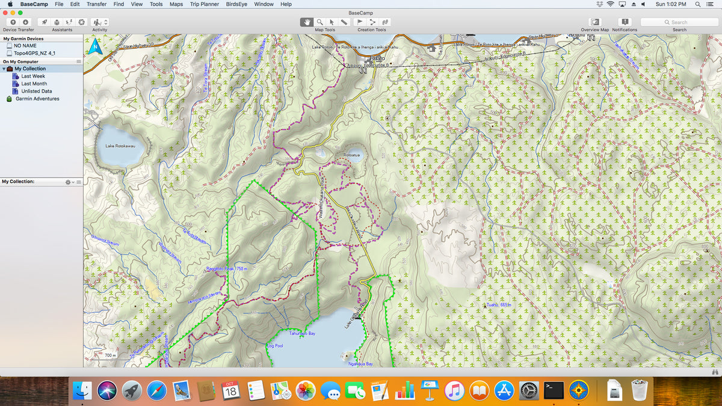The height and width of the screenshot is (406, 722).
Task: Click list view icon beside the gear
Action: (x=79, y=182)
